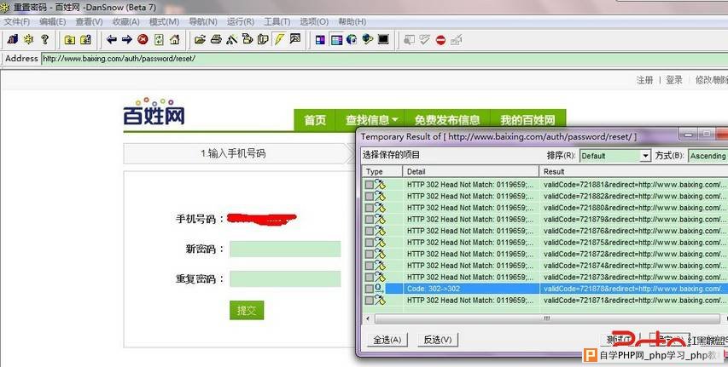Click the second favorites folder icon with star
The height and width of the screenshot is (367, 728).
[x=85, y=40]
